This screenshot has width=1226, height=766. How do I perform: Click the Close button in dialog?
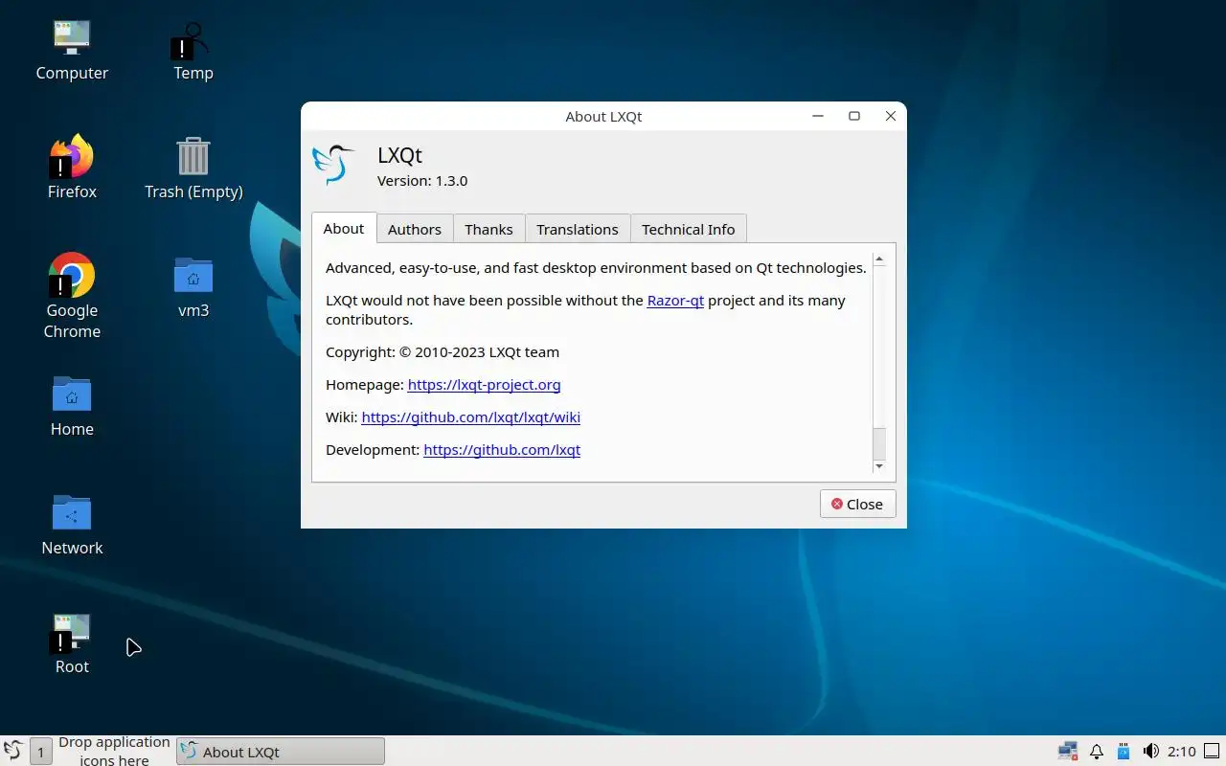857,505
